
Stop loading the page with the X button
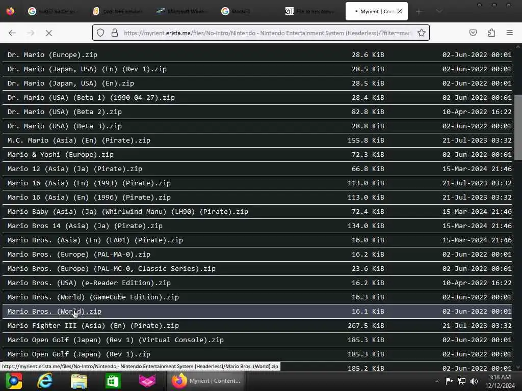[48, 33]
